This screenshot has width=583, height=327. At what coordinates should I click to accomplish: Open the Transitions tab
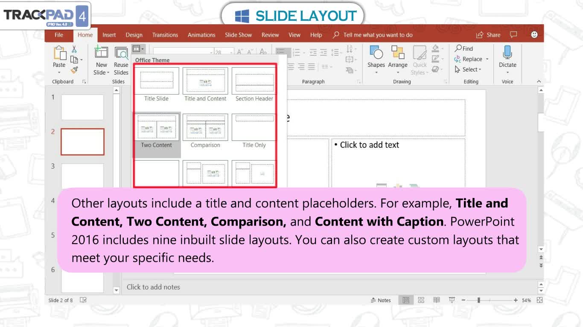pos(165,35)
